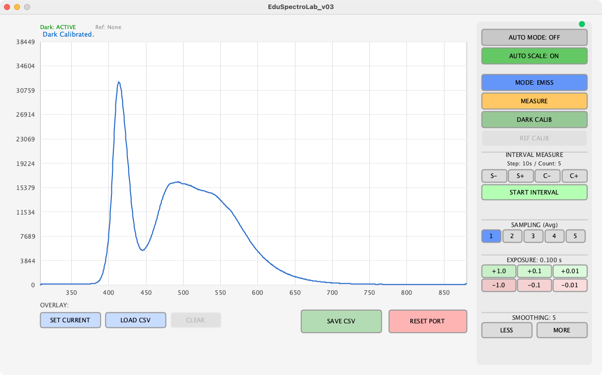Screen dimensions: 602x375
Task: Set sampling average to 5
Action: pyautogui.click(x=576, y=236)
